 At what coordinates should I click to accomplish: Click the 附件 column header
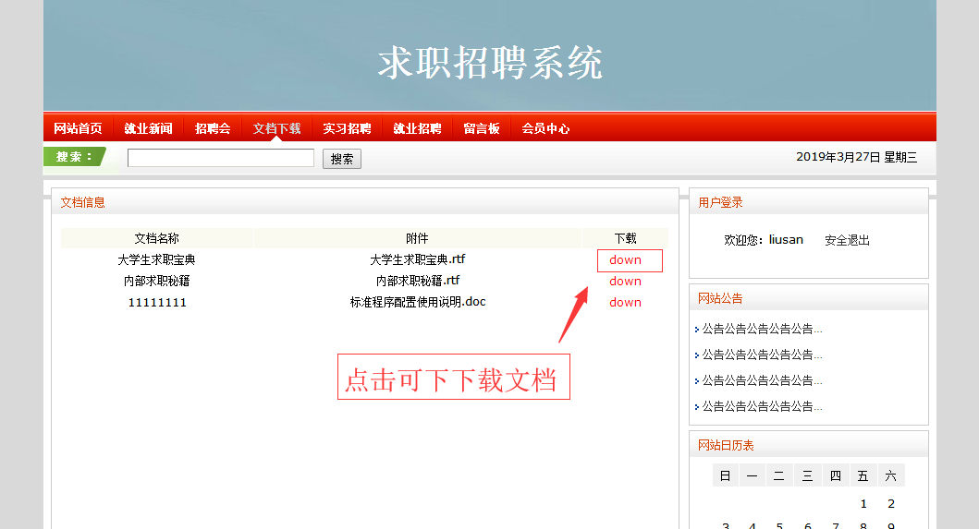pos(417,238)
